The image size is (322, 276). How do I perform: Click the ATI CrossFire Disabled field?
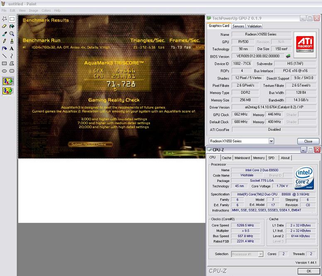274,129
